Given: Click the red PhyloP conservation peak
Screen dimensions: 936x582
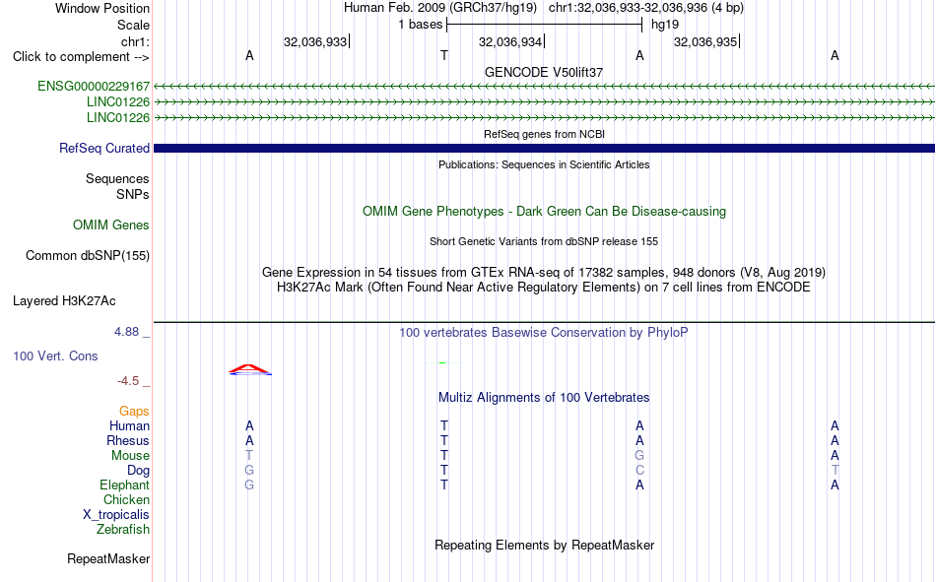Looking at the screenshot, I should pos(250,369).
